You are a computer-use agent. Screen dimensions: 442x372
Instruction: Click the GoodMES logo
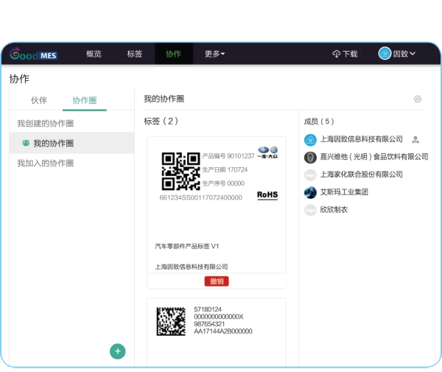(34, 54)
